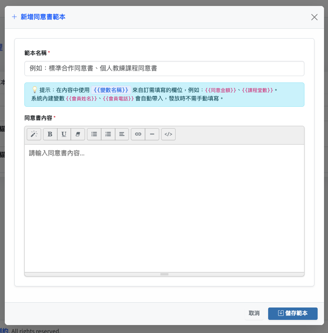Screen dimensions: 328x333
Task: Click the 範本名稱 input field
Action: [x=164, y=69]
